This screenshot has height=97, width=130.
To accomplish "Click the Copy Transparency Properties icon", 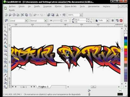I will point(117,20).
